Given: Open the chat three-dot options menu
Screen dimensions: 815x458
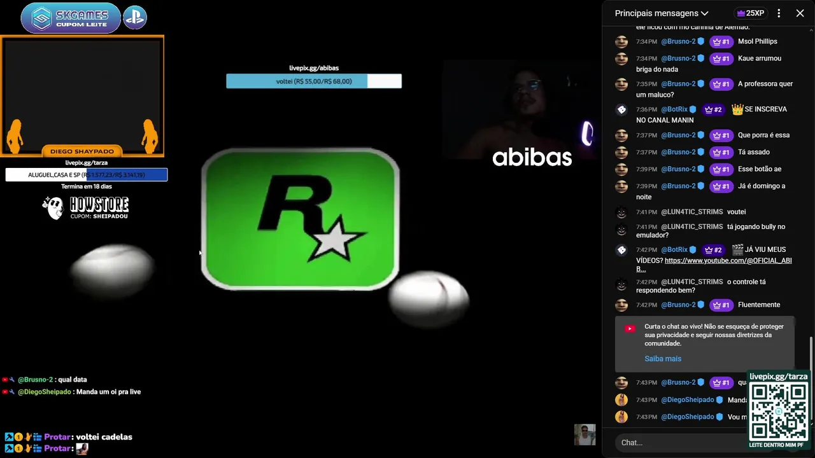Looking at the screenshot, I should point(779,13).
